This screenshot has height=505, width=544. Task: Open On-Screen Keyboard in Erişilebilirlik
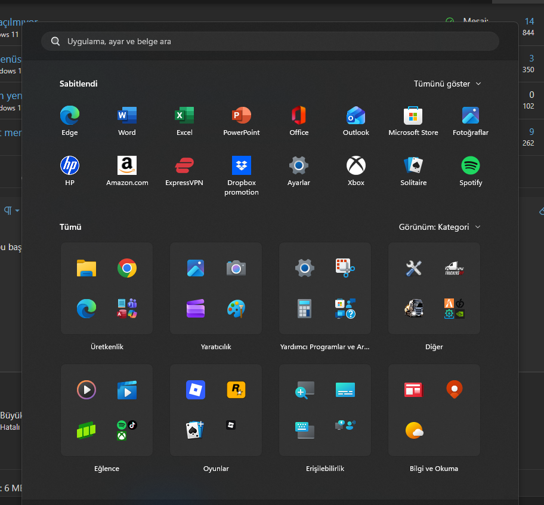[x=305, y=430]
